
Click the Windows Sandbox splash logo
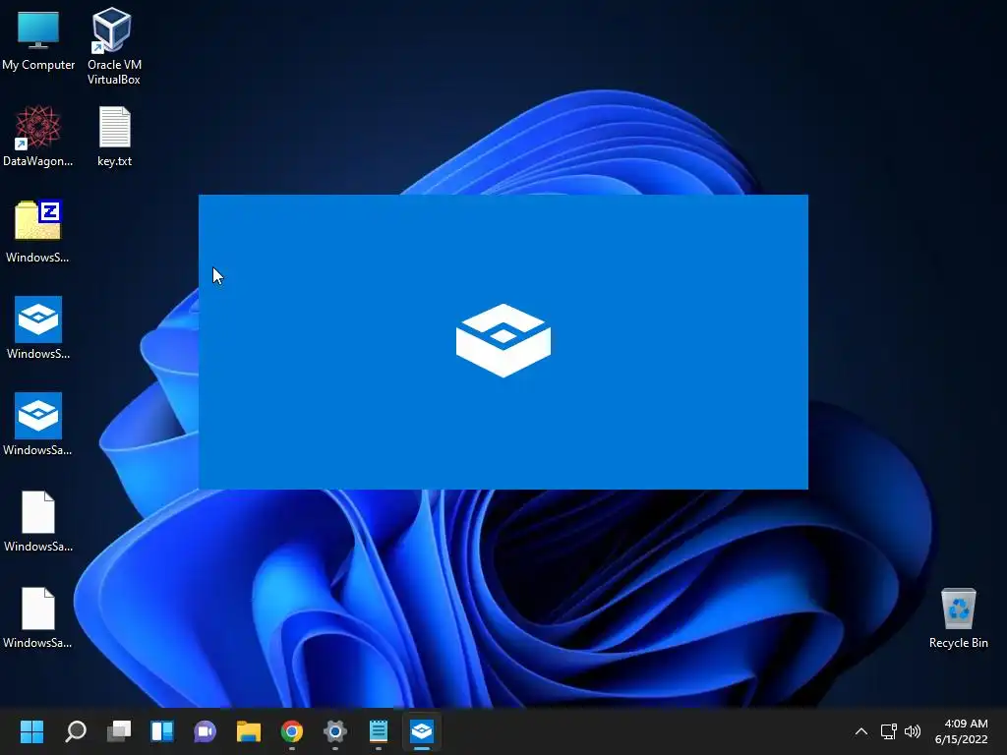(x=503, y=340)
